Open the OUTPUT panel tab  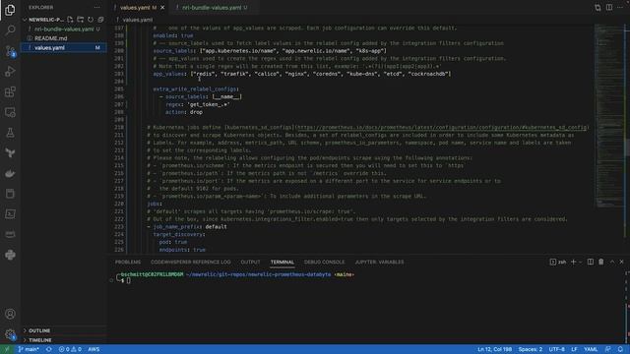click(x=250, y=262)
